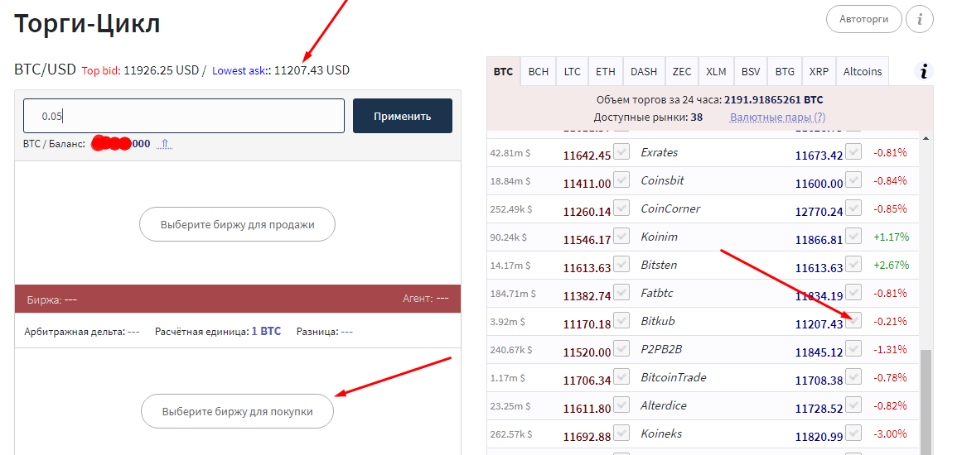Click the balance up-arrow icon

click(x=164, y=144)
